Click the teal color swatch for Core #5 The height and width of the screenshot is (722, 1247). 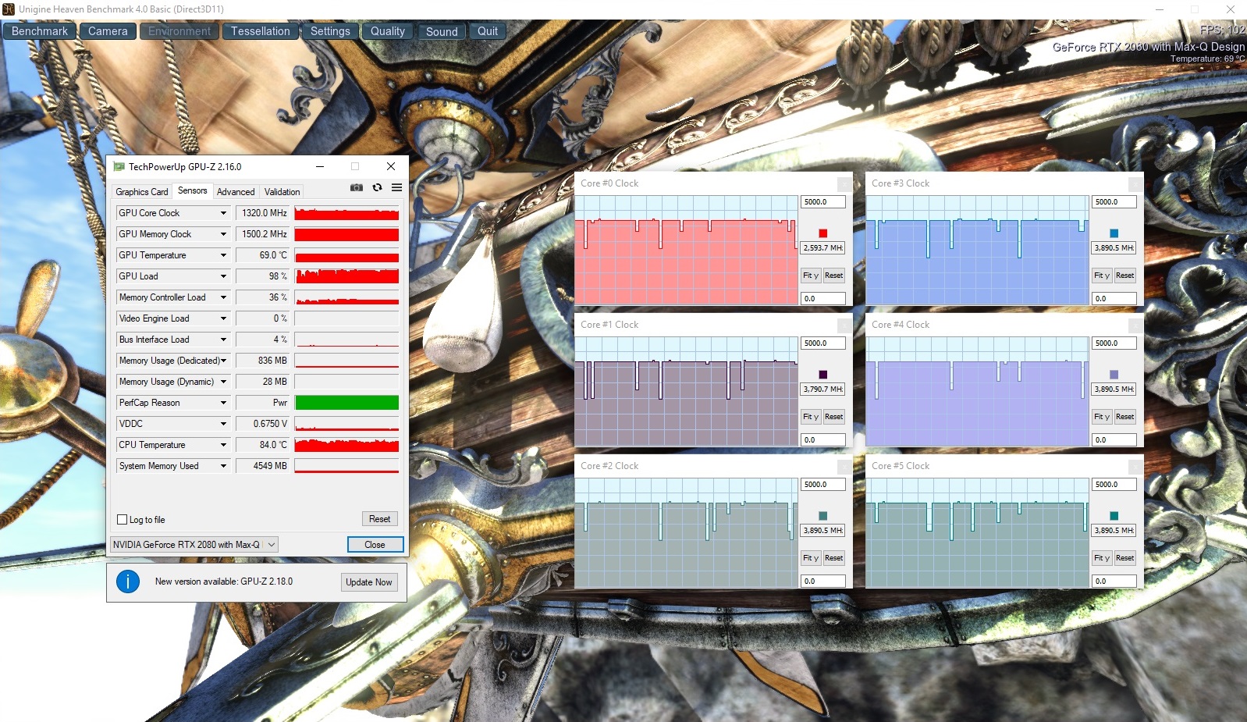[1114, 516]
